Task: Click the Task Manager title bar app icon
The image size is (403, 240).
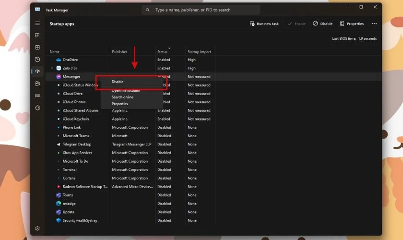Action: coord(37,10)
